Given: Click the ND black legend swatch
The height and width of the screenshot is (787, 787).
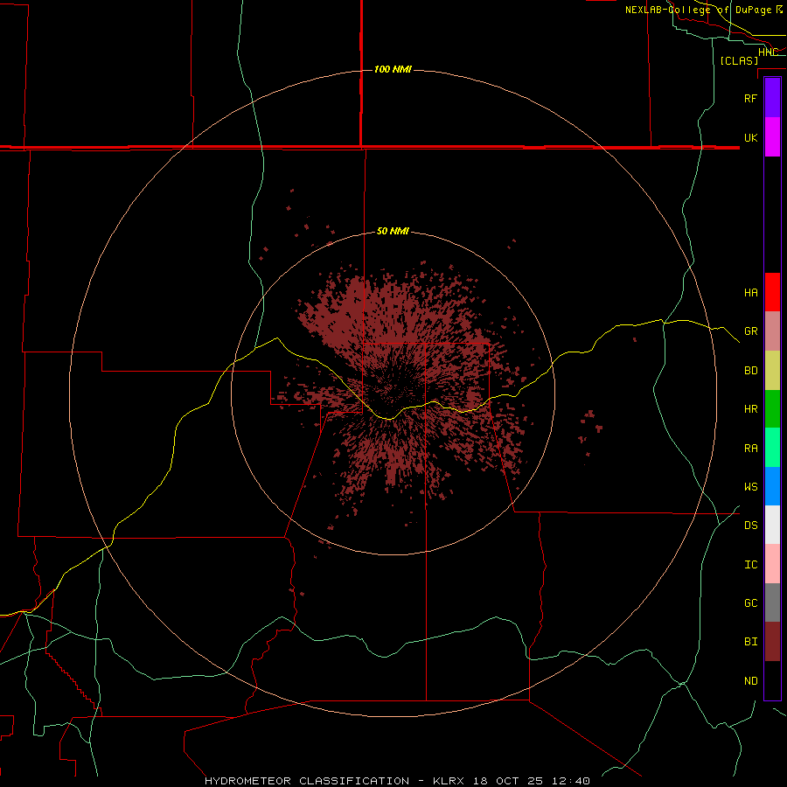Looking at the screenshot, I should (772, 680).
